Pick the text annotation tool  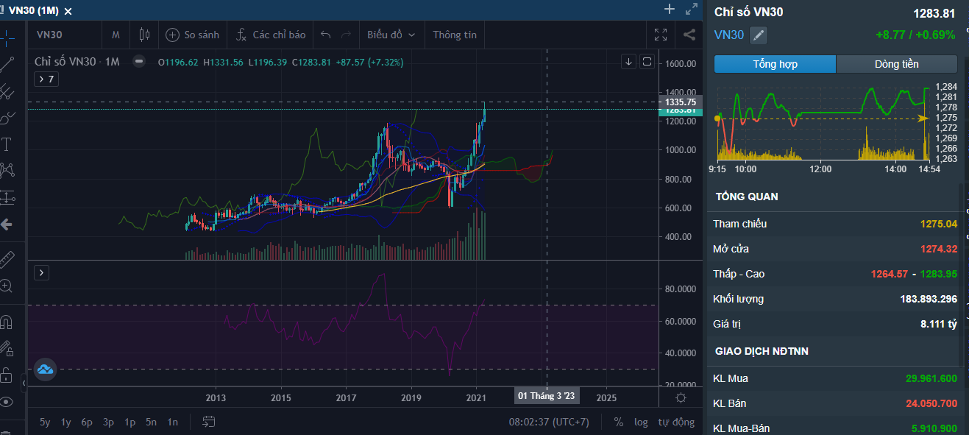pos(7,144)
